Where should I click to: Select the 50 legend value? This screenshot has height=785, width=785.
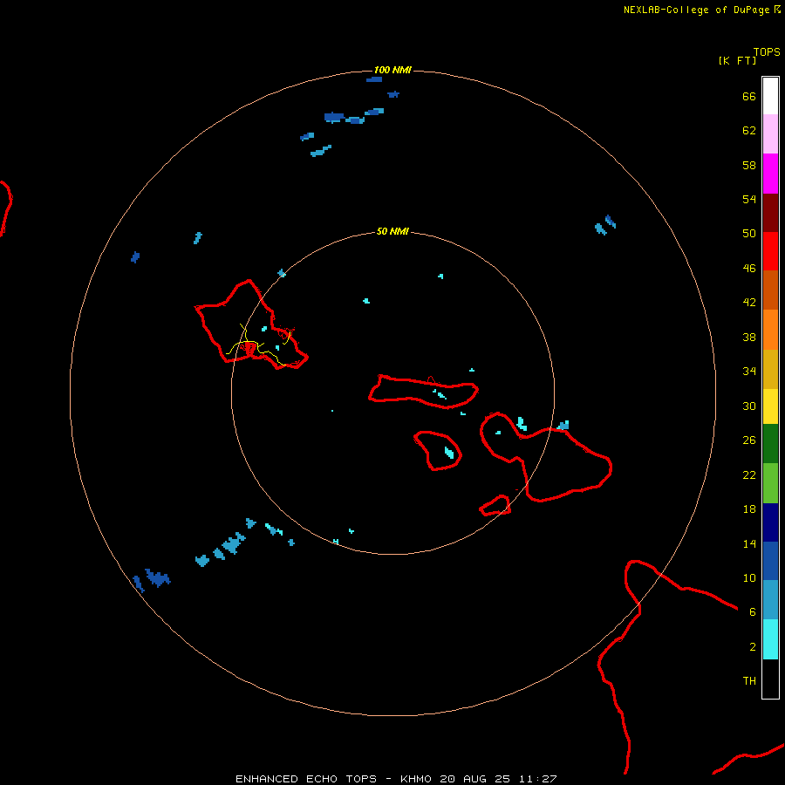pos(749,234)
